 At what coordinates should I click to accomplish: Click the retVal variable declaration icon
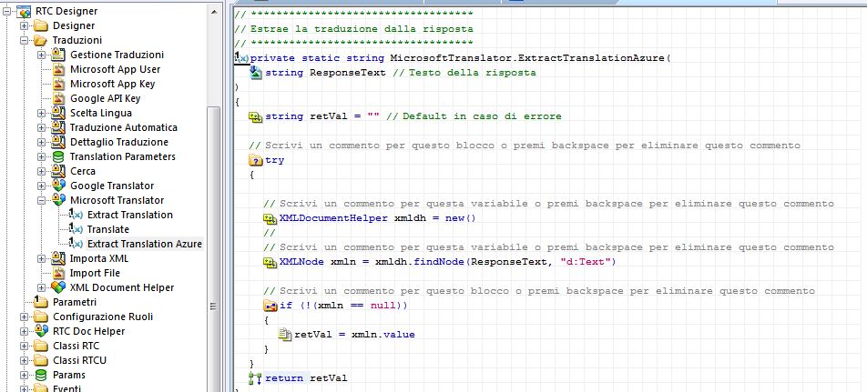coord(255,116)
